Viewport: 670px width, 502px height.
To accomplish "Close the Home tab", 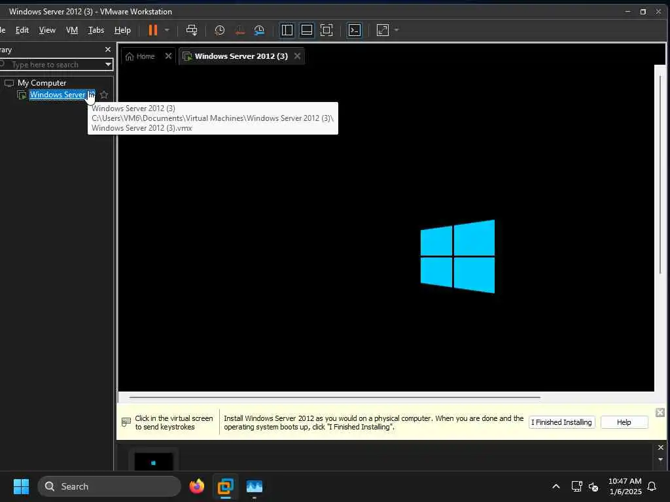I will (x=168, y=56).
